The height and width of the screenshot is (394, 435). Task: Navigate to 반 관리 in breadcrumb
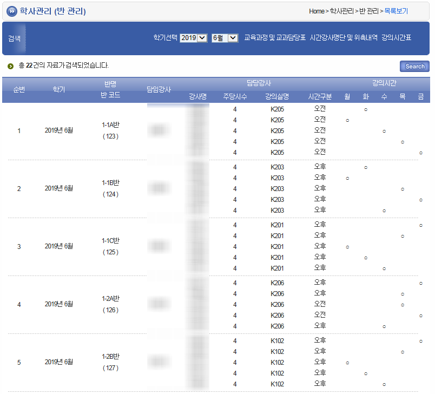pyautogui.click(x=369, y=11)
